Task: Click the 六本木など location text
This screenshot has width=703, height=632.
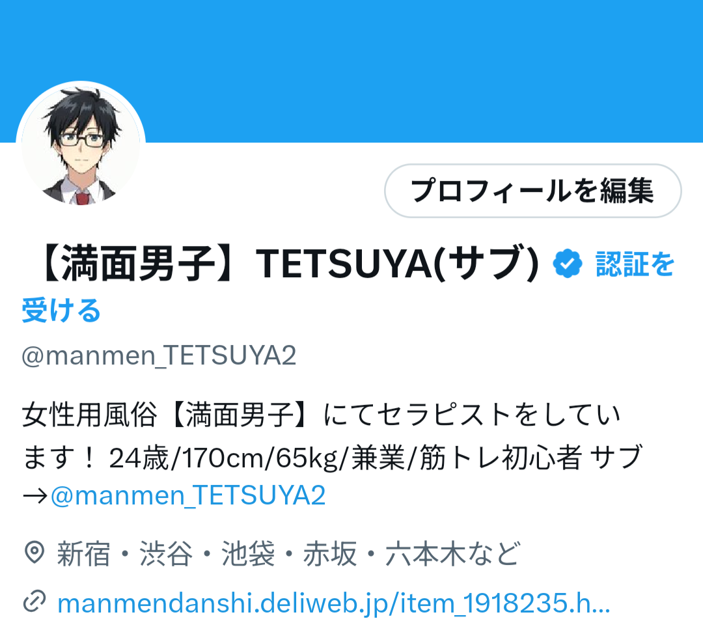Action: pos(453,554)
